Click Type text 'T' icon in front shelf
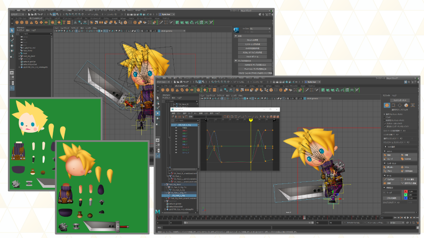This screenshot has height=238, width=424. click(x=209, y=90)
